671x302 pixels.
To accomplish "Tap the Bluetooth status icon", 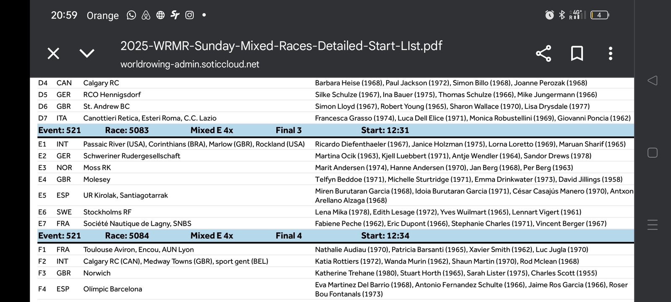I will (x=562, y=15).
